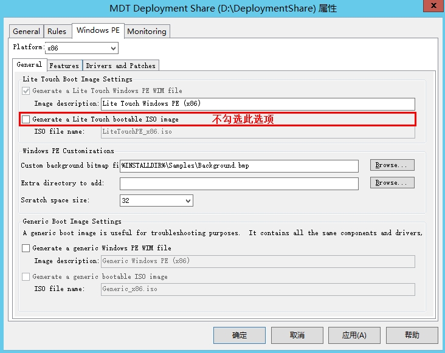Expand the Platform x86 dropdown

tap(81, 48)
